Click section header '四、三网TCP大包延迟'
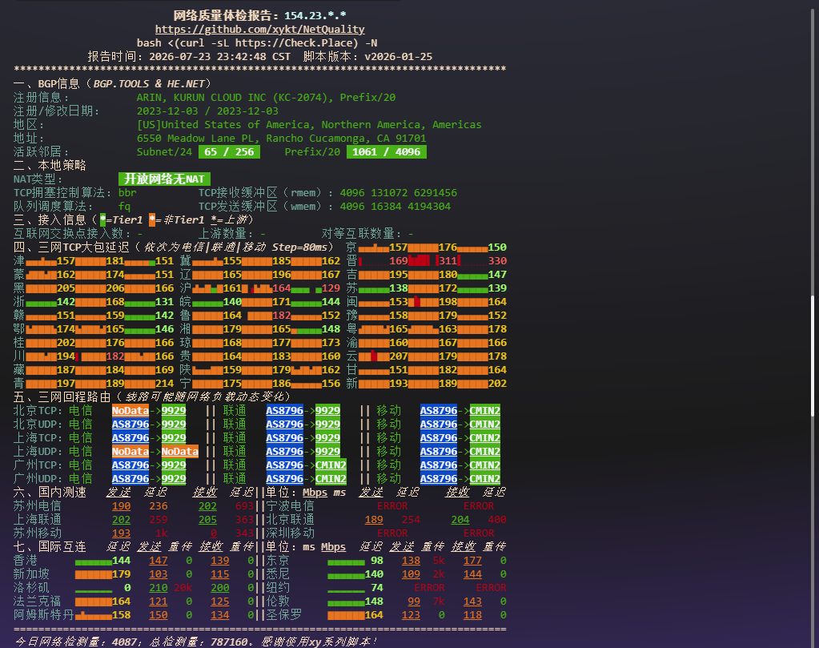 coord(71,248)
